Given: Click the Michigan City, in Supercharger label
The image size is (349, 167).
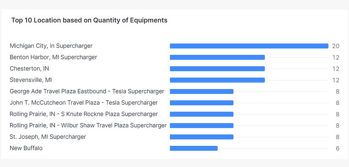Looking at the screenshot, I should tap(51, 46).
